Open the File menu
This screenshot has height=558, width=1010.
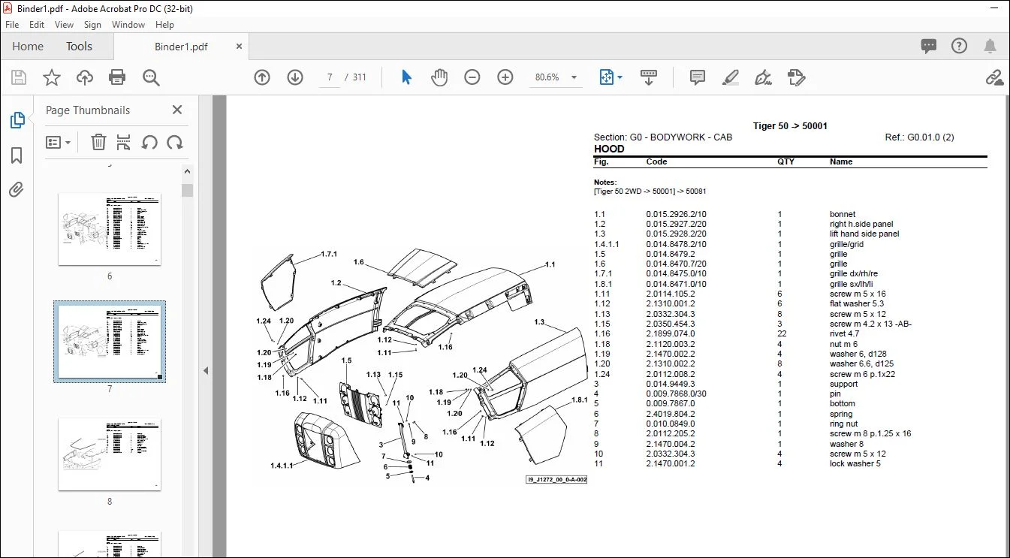pos(12,25)
